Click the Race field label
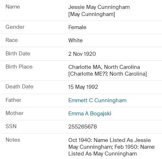 pos(12,40)
